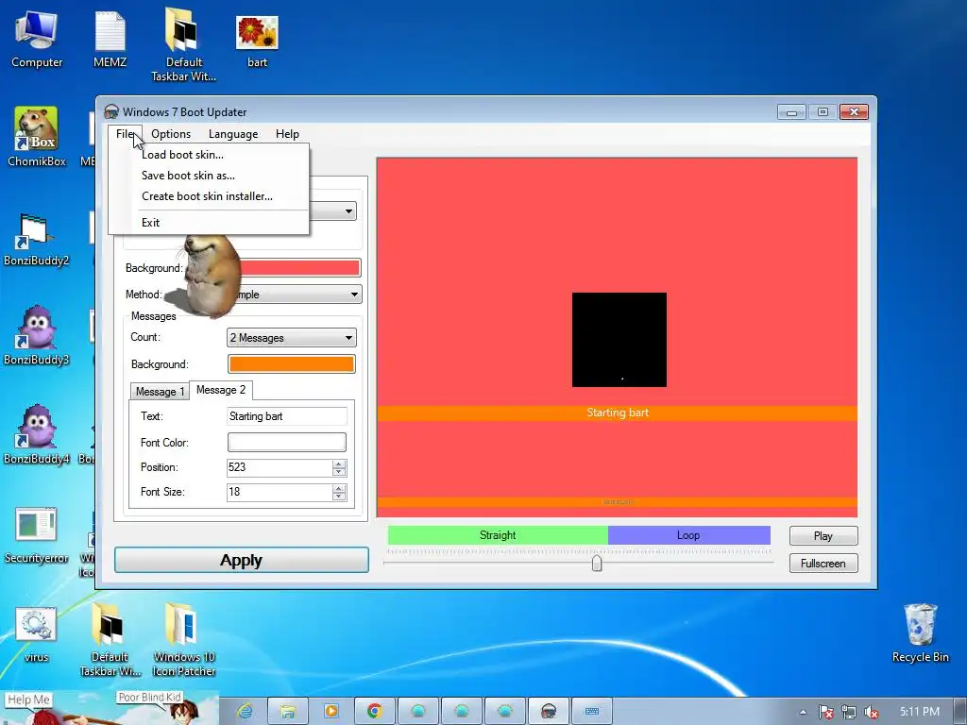Screen dimensions: 967x725
Task: Click the green Straight segment
Action: tap(498, 535)
